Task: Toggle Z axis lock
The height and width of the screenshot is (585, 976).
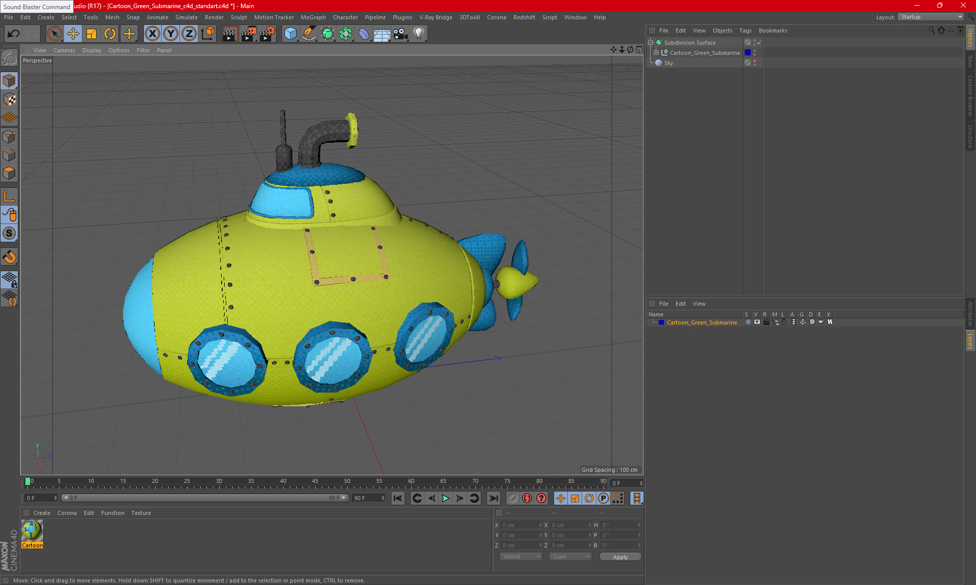Action: tap(189, 34)
